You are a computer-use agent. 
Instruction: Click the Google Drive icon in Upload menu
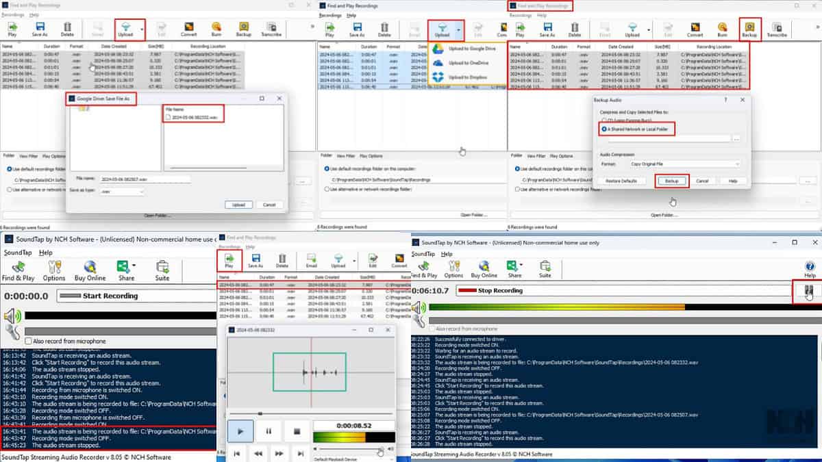pyautogui.click(x=439, y=49)
